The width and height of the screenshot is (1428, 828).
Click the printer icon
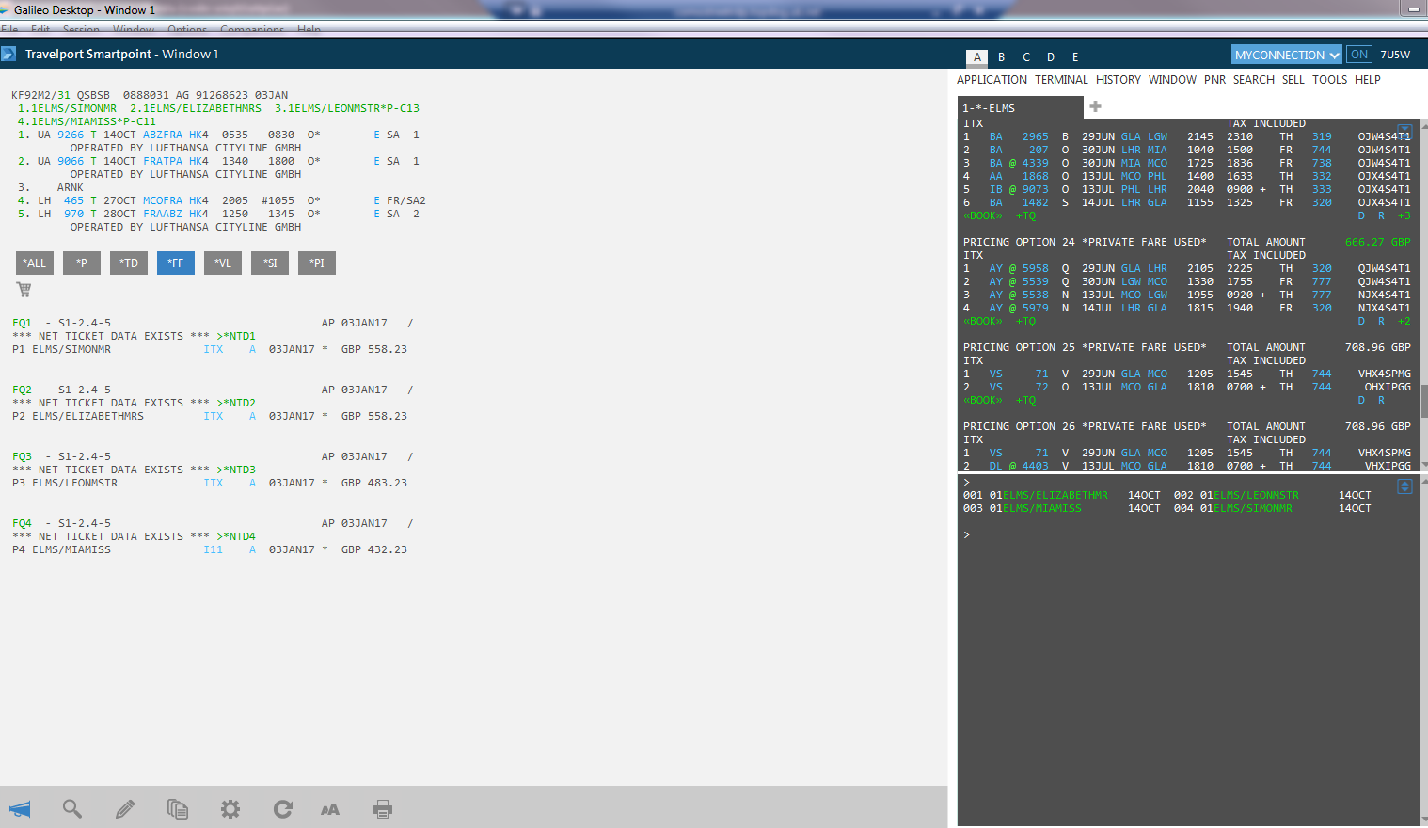point(383,809)
